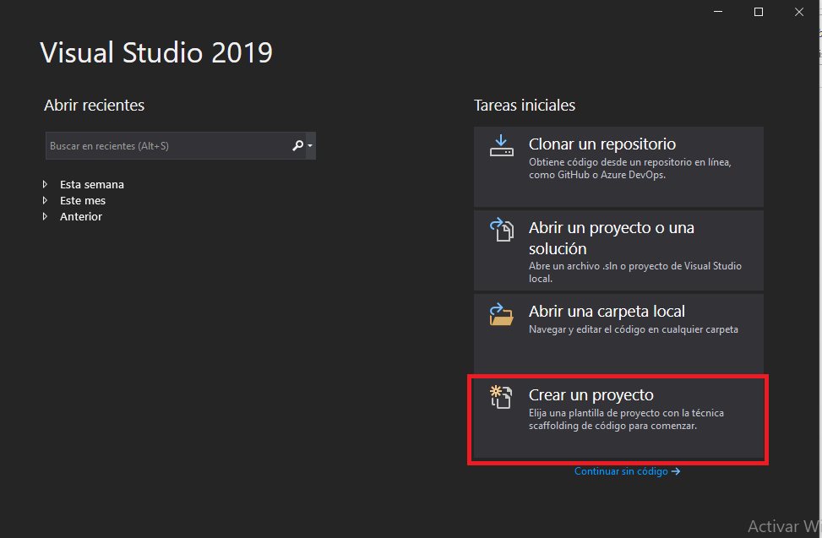Click the create new project icon
This screenshot has width=822, height=538.
(501, 397)
